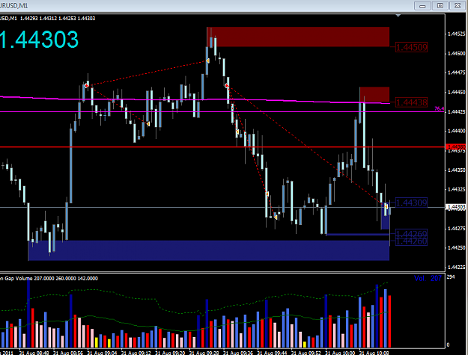468x355 pixels.
Task: Select the 1.44438 red price label
Action: [x=412, y=102]
